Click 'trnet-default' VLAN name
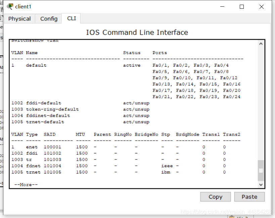This screenshot has width=275, height=218. pyautogui.click(x=45, y=122)
